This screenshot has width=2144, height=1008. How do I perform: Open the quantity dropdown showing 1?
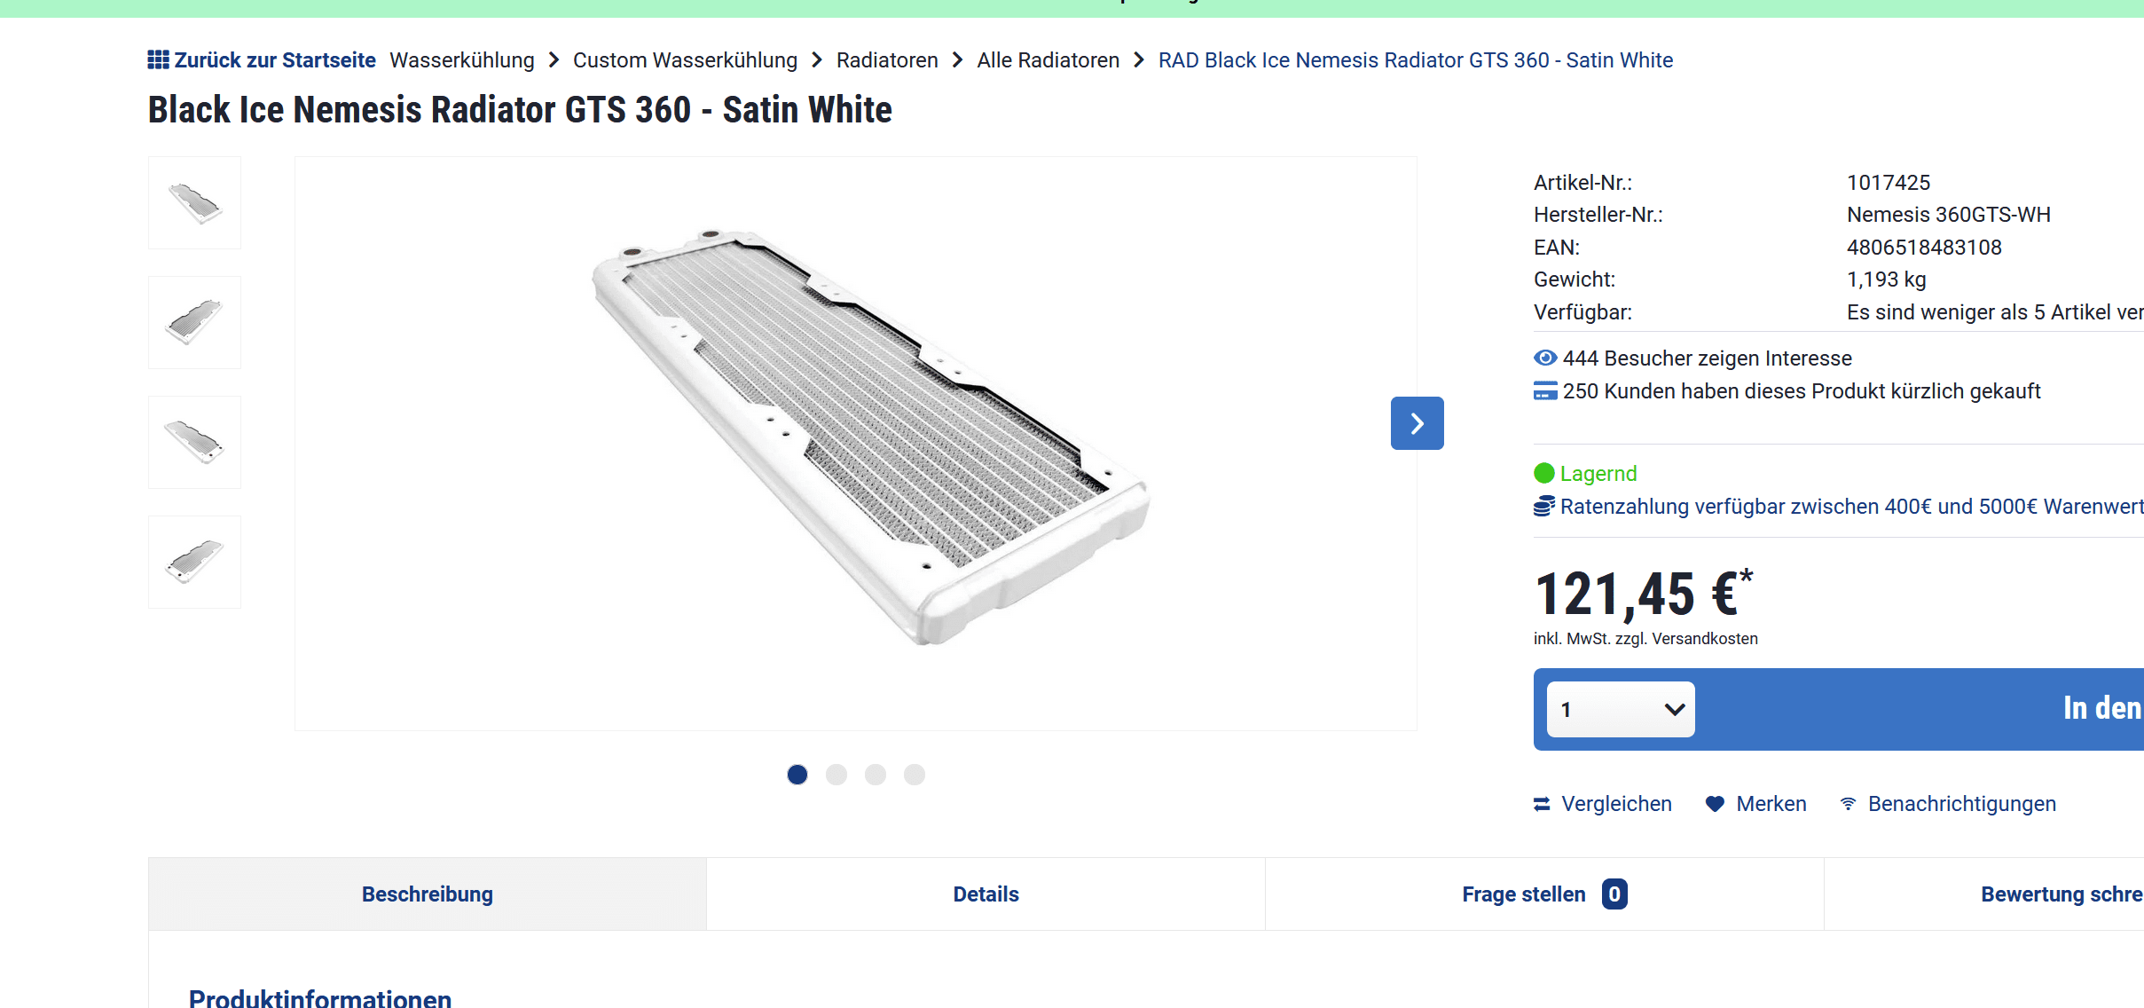pos(1620,709)
